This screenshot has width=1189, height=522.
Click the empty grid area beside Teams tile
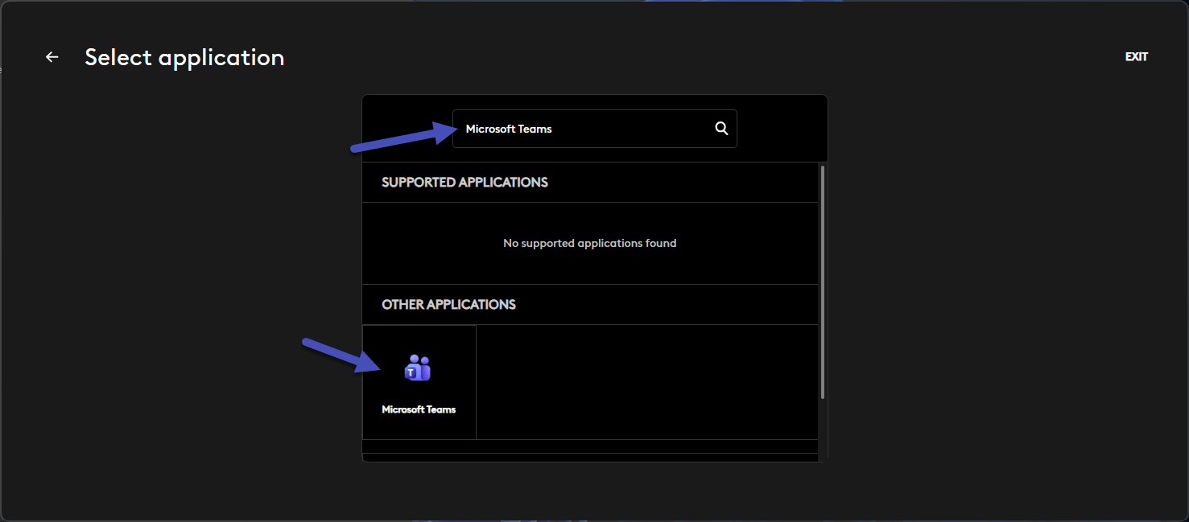click(644, 382)
